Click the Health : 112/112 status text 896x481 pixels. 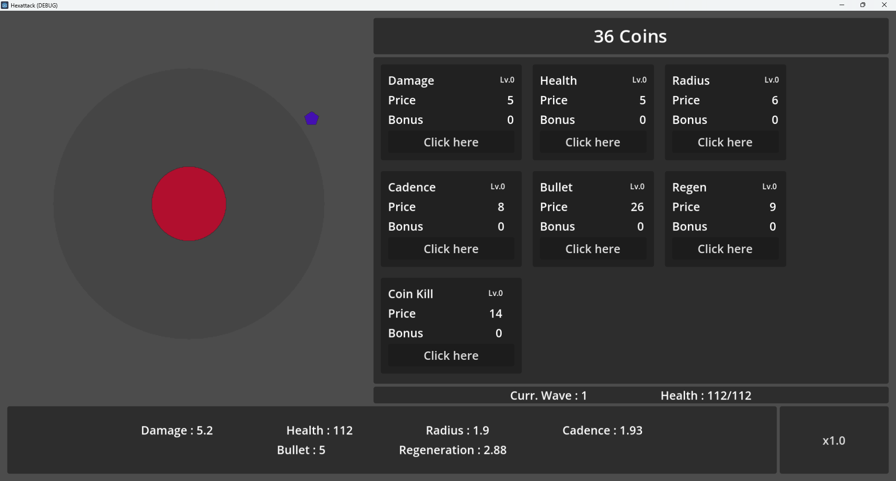[x=706, y=396]
